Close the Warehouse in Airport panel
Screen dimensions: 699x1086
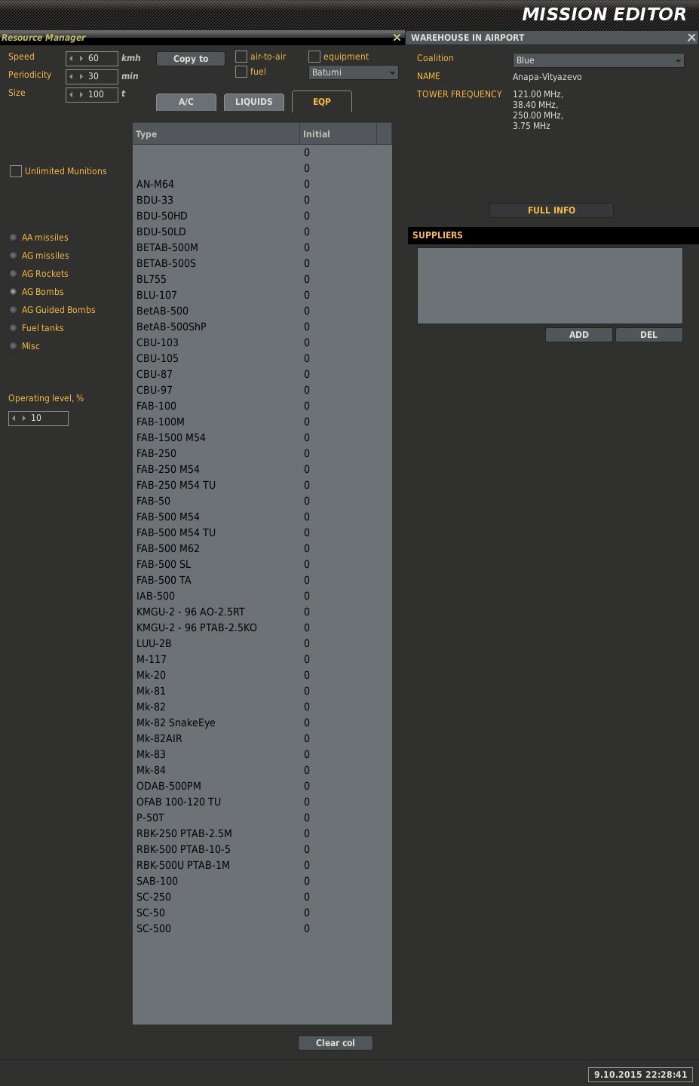point(691,38)
